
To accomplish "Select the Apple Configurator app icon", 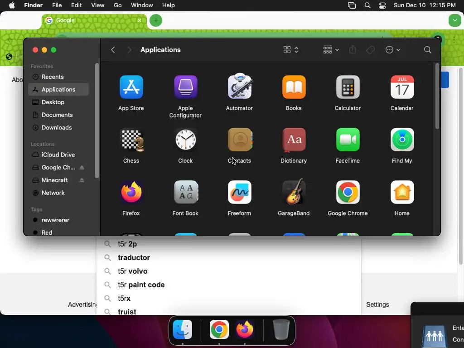I will pyautogui.click(x=185, y=87).
